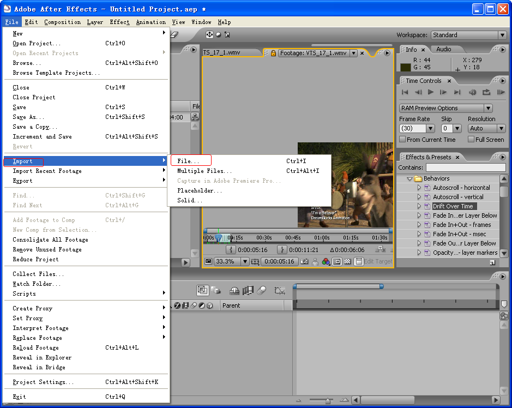Open the RAM Preview Options dropdown
Screen dimensions: 512x408
click(445, 108)
